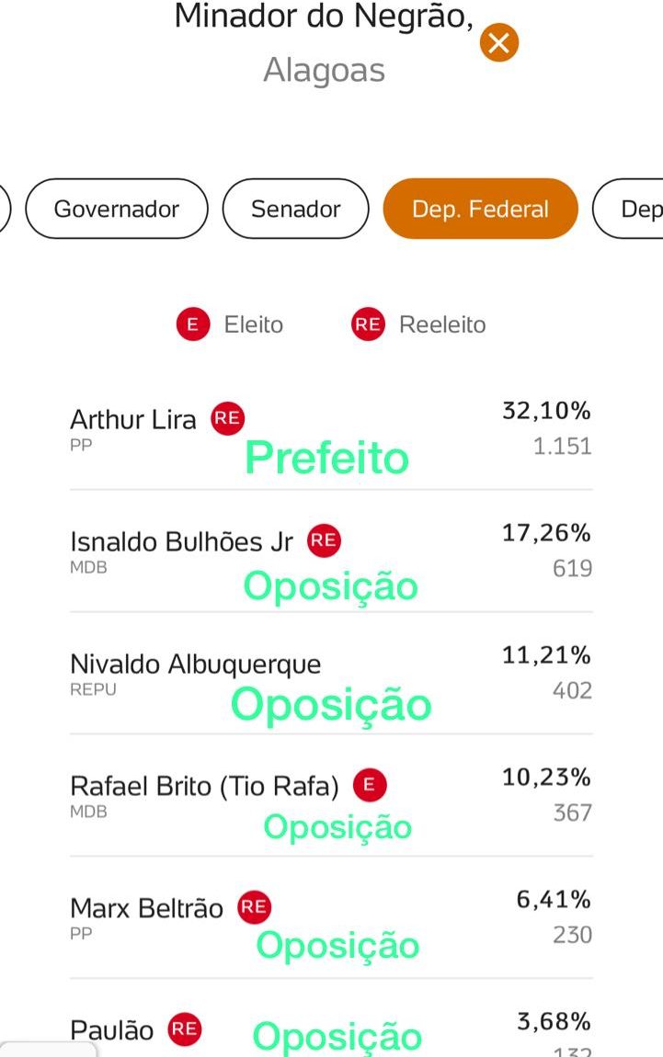The image size is (663, 1057).
Task: Click the RE Reeleito legend icon
Action: [x=368, y=324]
